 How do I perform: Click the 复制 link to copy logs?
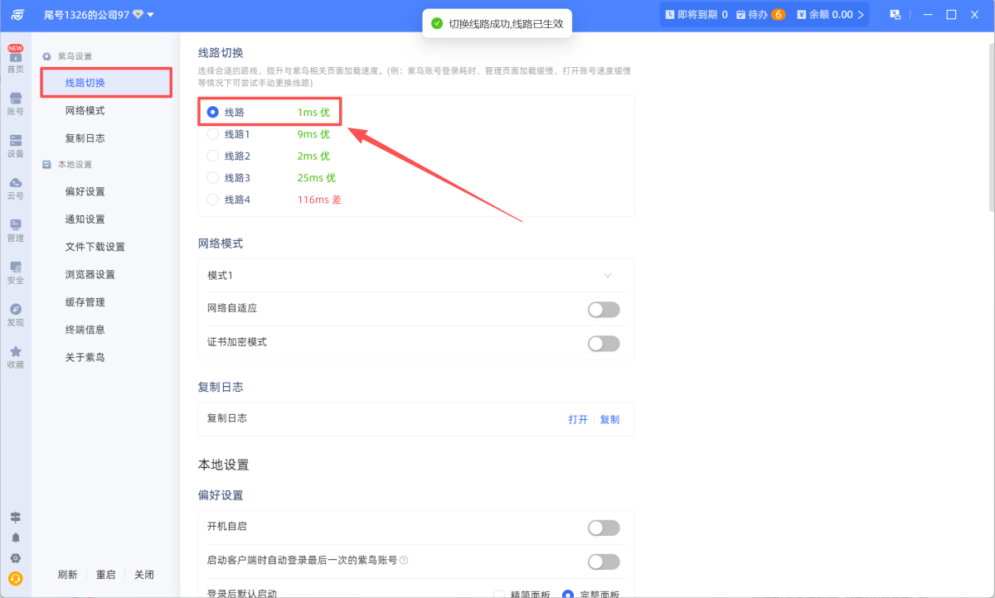pos(609,419)
